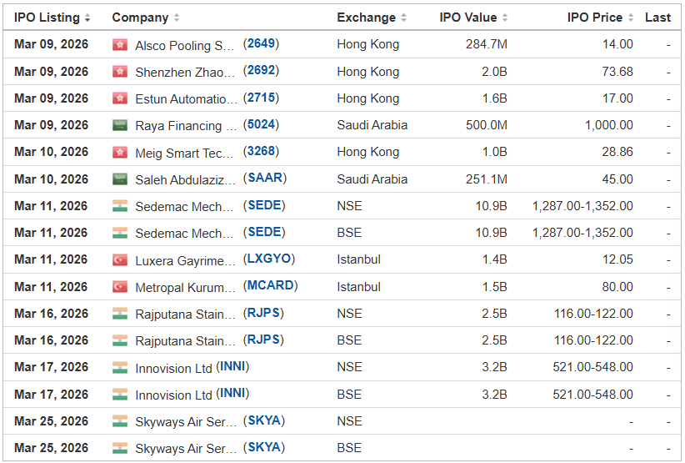Select IPO price 80.00 cell
685x463 pixels.
[x=617, y=287]
